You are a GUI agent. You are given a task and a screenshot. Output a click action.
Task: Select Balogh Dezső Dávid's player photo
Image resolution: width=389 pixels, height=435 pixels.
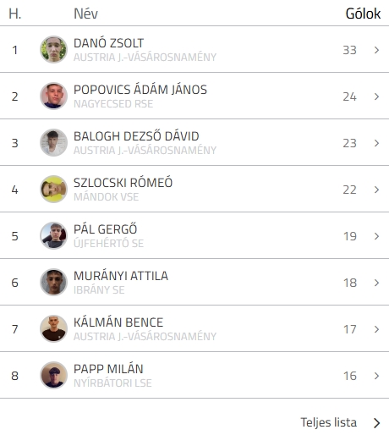pyautogui.click(x=53, y=142)
